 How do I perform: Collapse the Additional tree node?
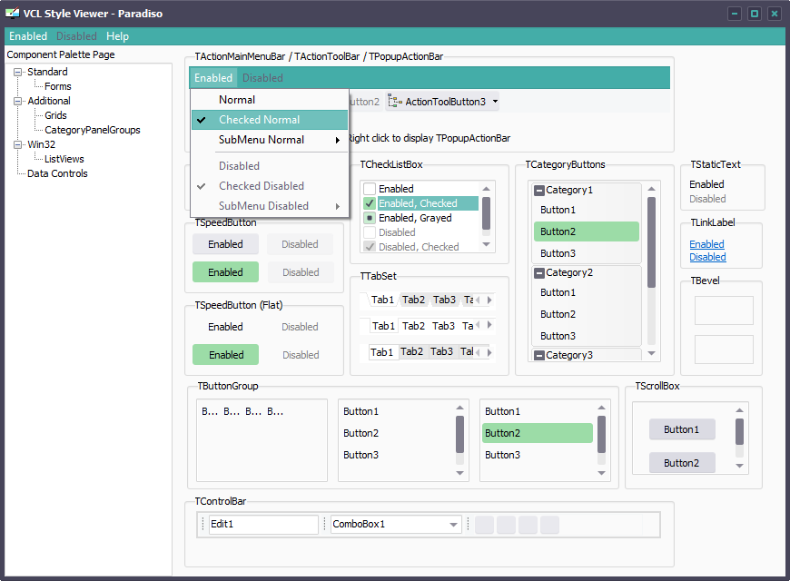pyautogui.click(x=17, y=102)
